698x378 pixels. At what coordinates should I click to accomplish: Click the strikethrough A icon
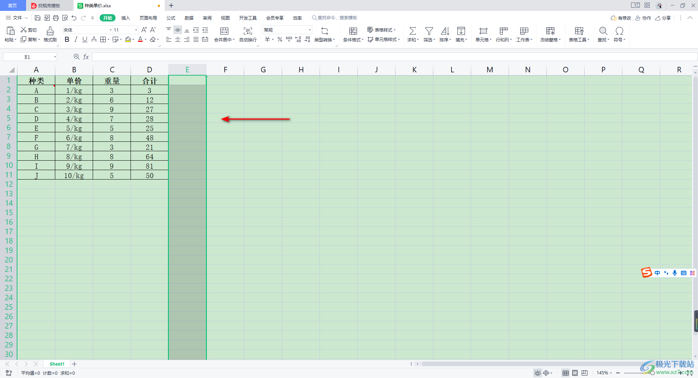[94, 39]
